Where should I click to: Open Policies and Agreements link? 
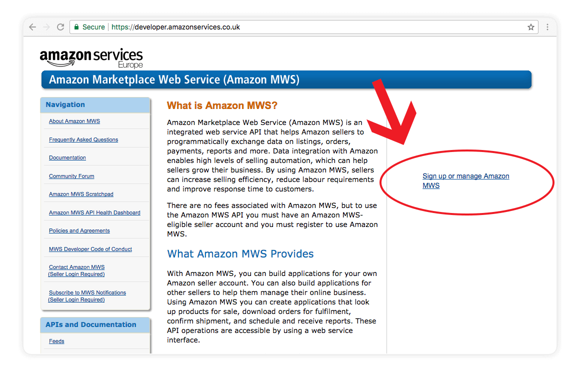[x=79, y=230]
